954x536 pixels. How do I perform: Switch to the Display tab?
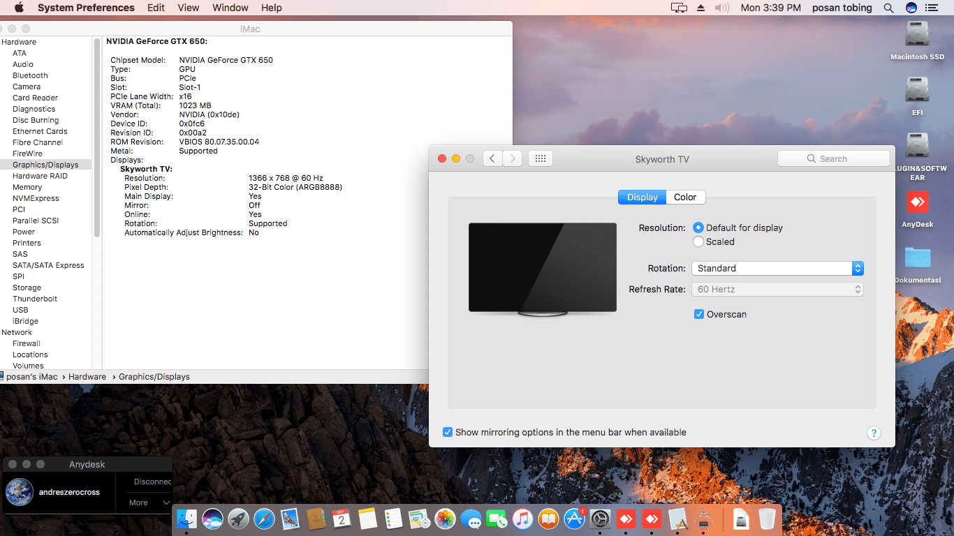(642, 198)
